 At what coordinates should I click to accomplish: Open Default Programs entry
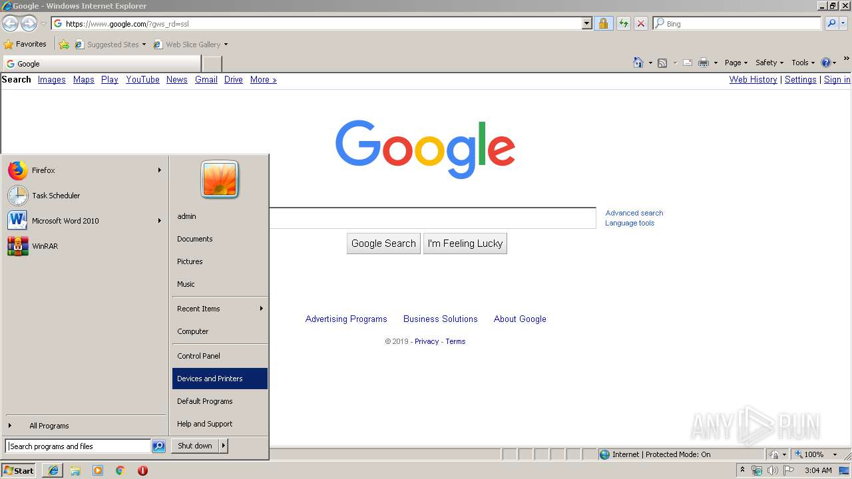point(220,401)
